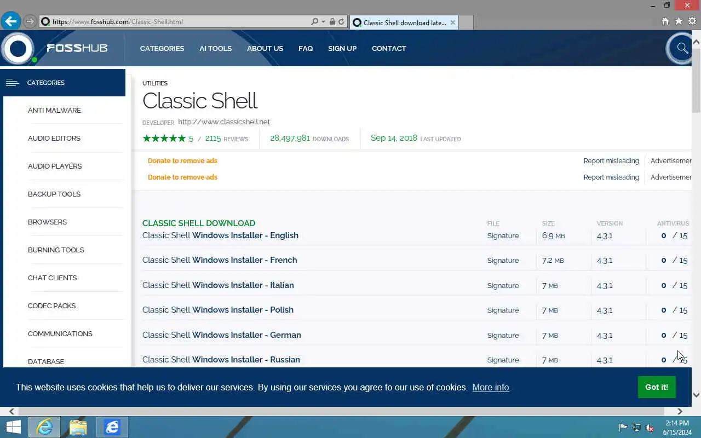This screenshot has height=438, width=701.
Task: Click the horizontal scrollbar right arrow
Action: (x=680, y=411)
